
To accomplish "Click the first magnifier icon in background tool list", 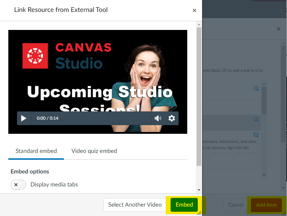I will point(256,89).
